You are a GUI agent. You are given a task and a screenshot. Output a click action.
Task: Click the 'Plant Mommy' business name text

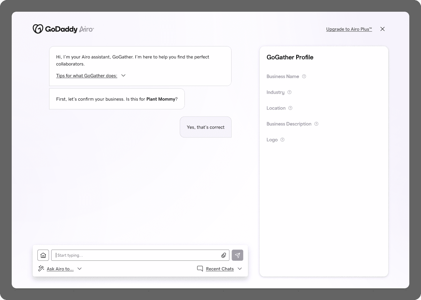tap(161, 99)
